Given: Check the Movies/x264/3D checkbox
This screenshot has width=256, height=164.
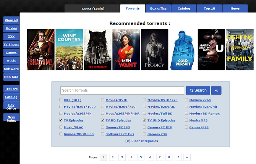Looking at the screenshot, I should pos(144,107).
